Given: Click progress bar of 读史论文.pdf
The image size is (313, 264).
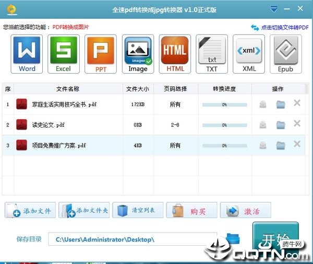Looking at the screenshot, I should point(224,125).
